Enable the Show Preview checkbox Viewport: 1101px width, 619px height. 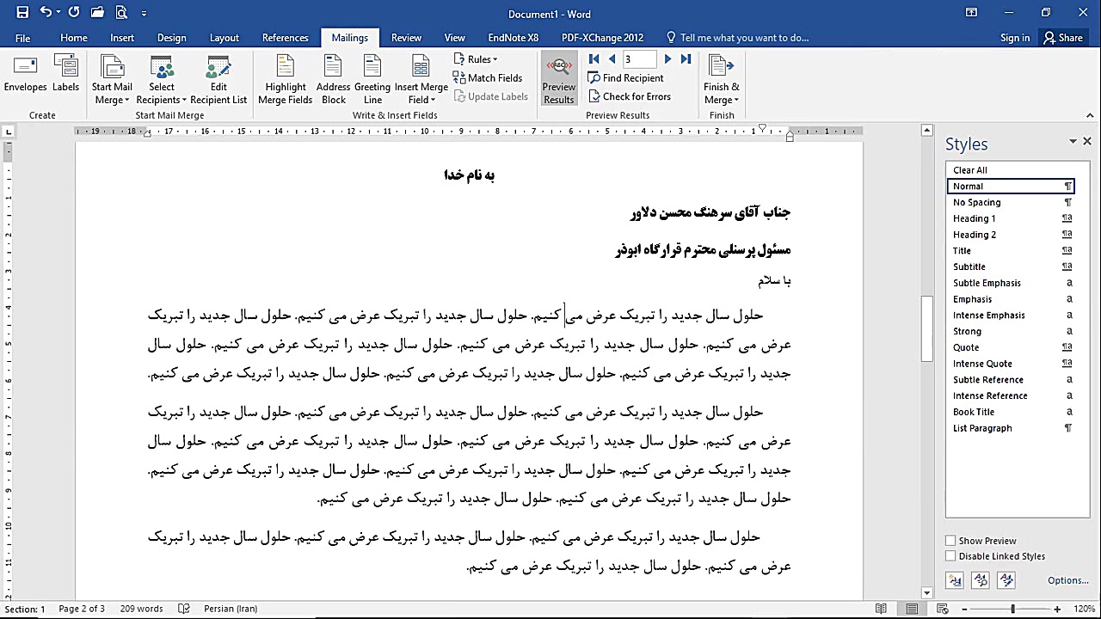pyautogui.click(x=950, y=540)
